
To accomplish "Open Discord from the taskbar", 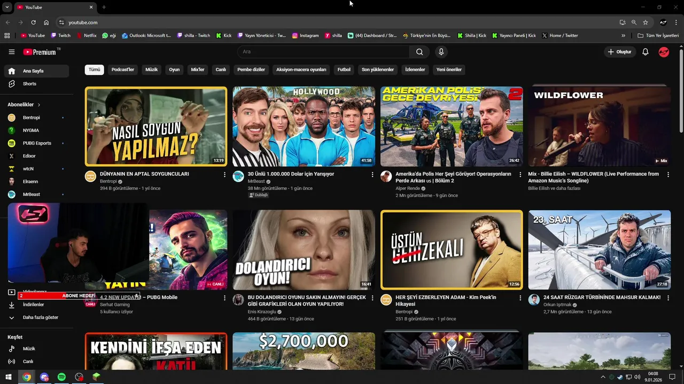I will pyautogui.click(x=44, y=377).
